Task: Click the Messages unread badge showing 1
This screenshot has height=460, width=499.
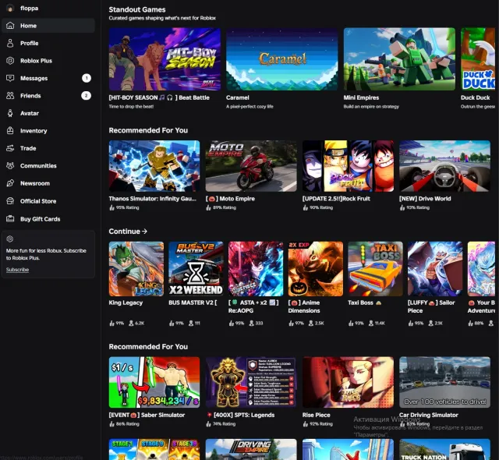Action: [87, 78]
